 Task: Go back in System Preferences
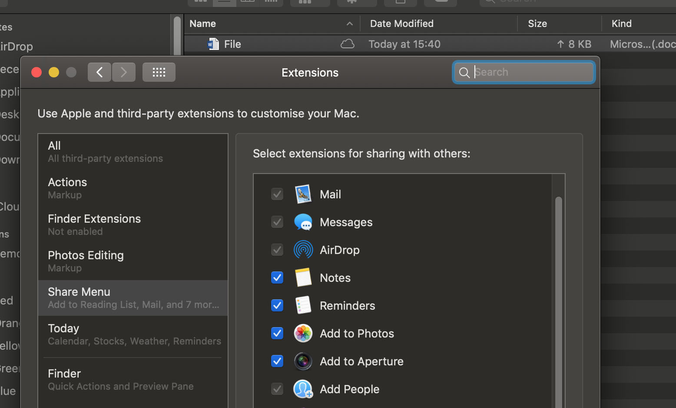(x=99, y=72)
